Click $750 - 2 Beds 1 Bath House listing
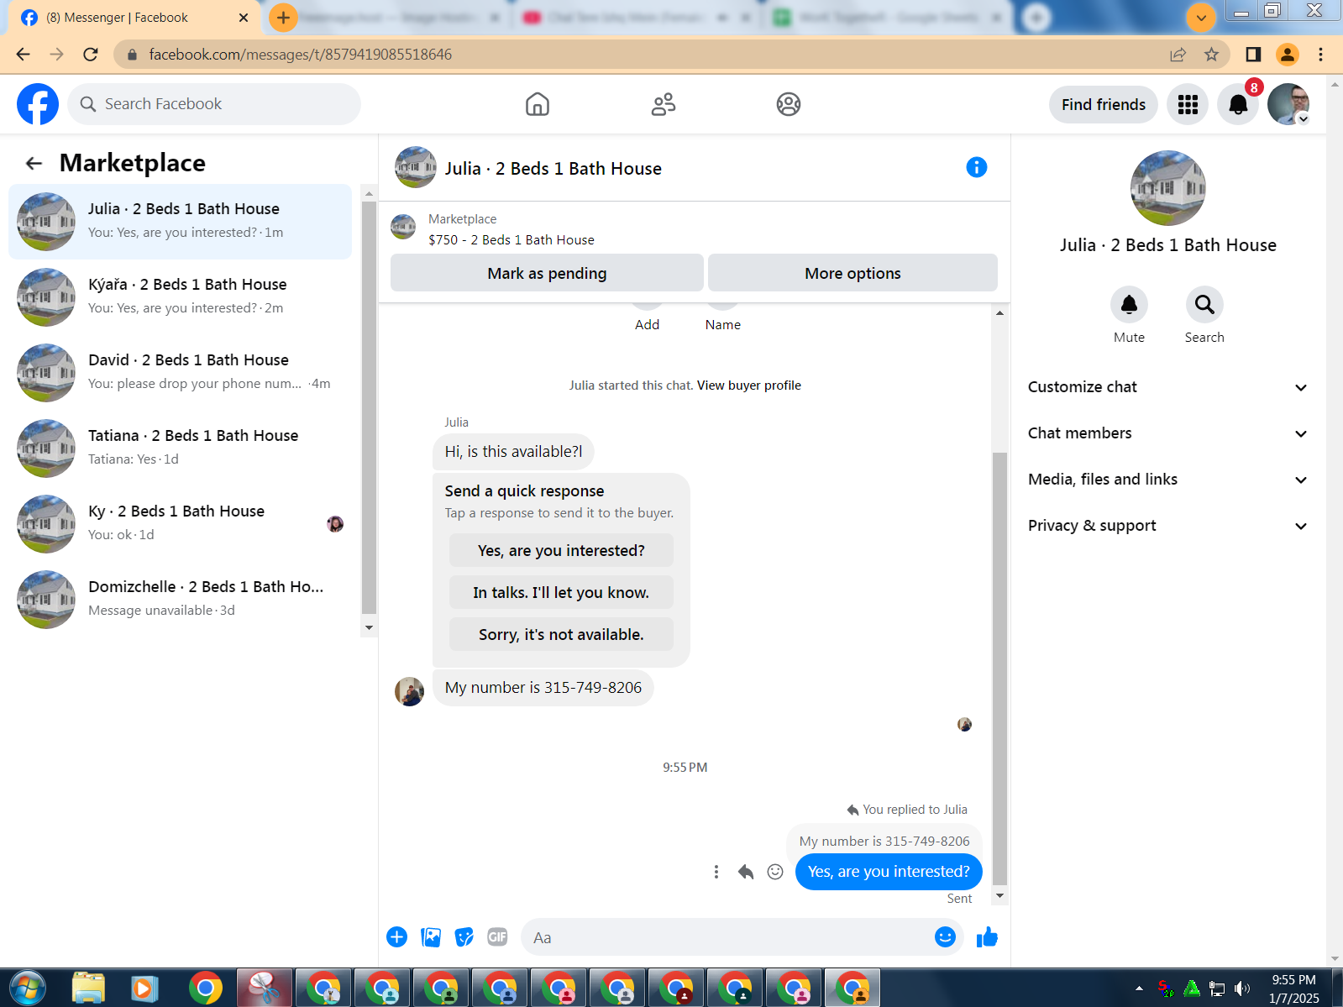Viewport: 1343px width, 1007px height. point(511,240)
